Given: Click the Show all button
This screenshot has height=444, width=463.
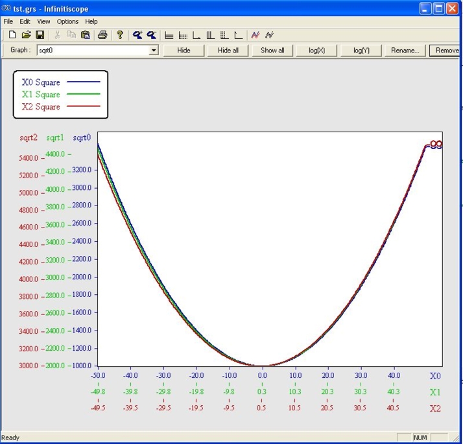Looking at the screenshot, I should 272,50.
